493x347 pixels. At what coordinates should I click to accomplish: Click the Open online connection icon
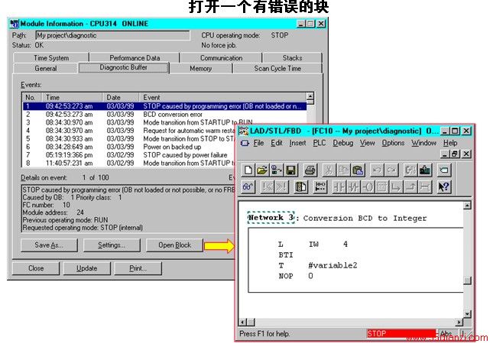point(277,170)
